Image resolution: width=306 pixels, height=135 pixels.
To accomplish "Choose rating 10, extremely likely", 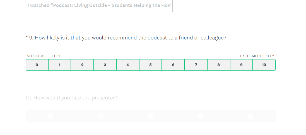I will pos(264,65).
